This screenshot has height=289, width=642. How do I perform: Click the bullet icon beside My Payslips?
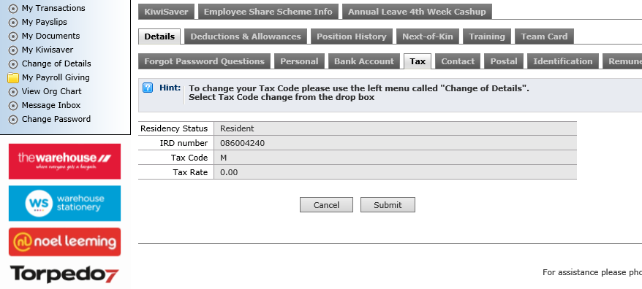[x=13, y=22]
